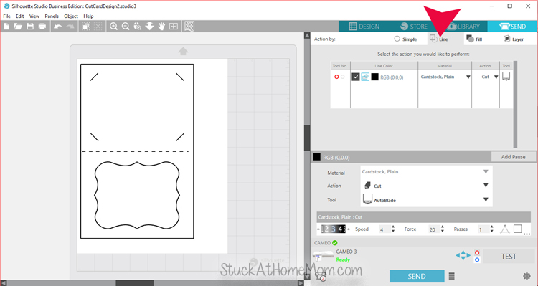Zoom in with the magnifier plus icon
The height and width of the screenshot is (286, 538).
click(113, 27)
